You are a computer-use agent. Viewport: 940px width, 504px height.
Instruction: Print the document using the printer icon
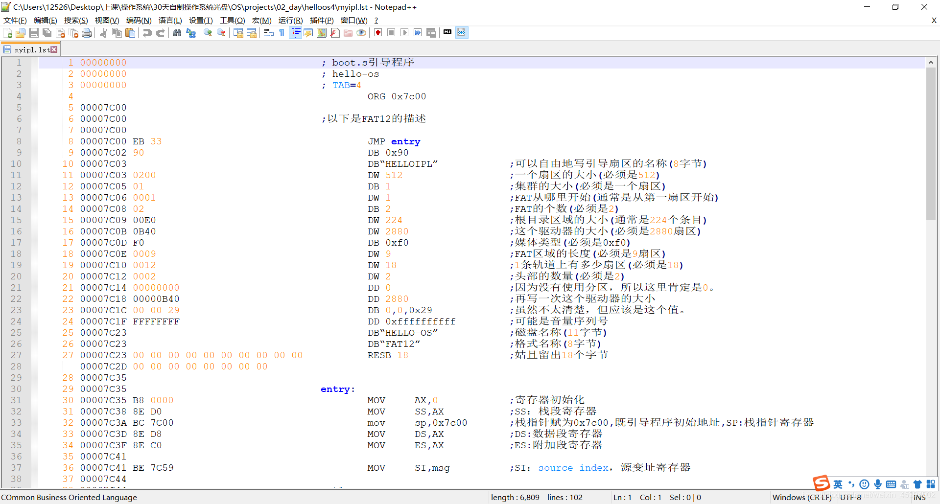tap(87, 33)
